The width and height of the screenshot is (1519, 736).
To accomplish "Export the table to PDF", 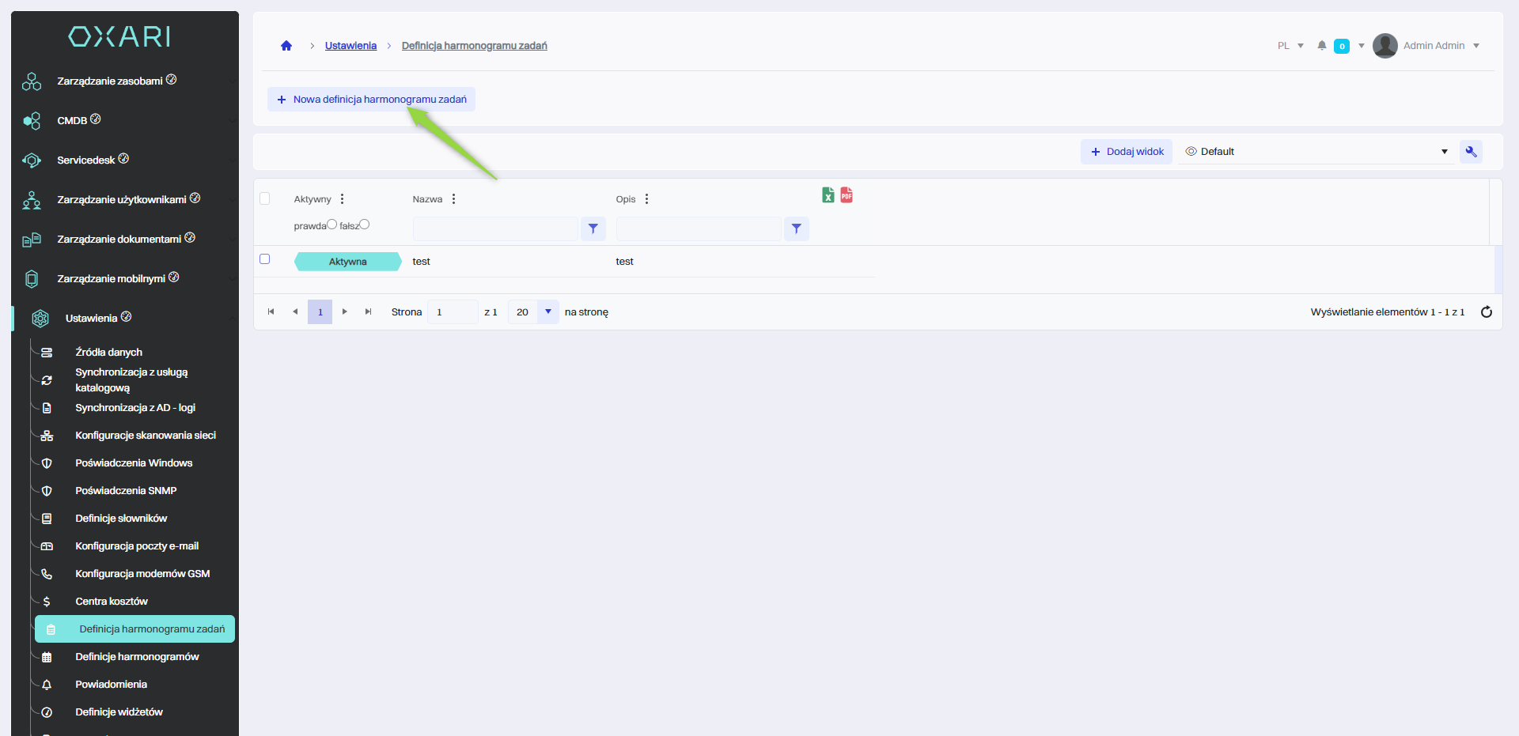I will 847,195.
